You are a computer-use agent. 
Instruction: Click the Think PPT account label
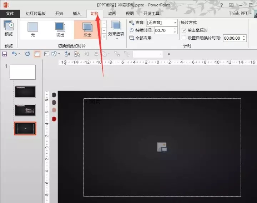(x=238, y=13)
